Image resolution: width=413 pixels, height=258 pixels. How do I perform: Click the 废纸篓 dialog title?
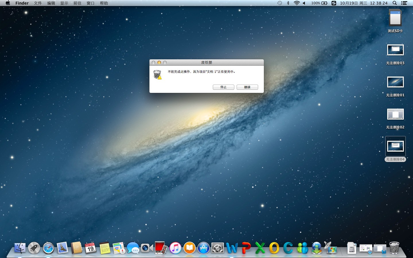click(x=206, y=62)
